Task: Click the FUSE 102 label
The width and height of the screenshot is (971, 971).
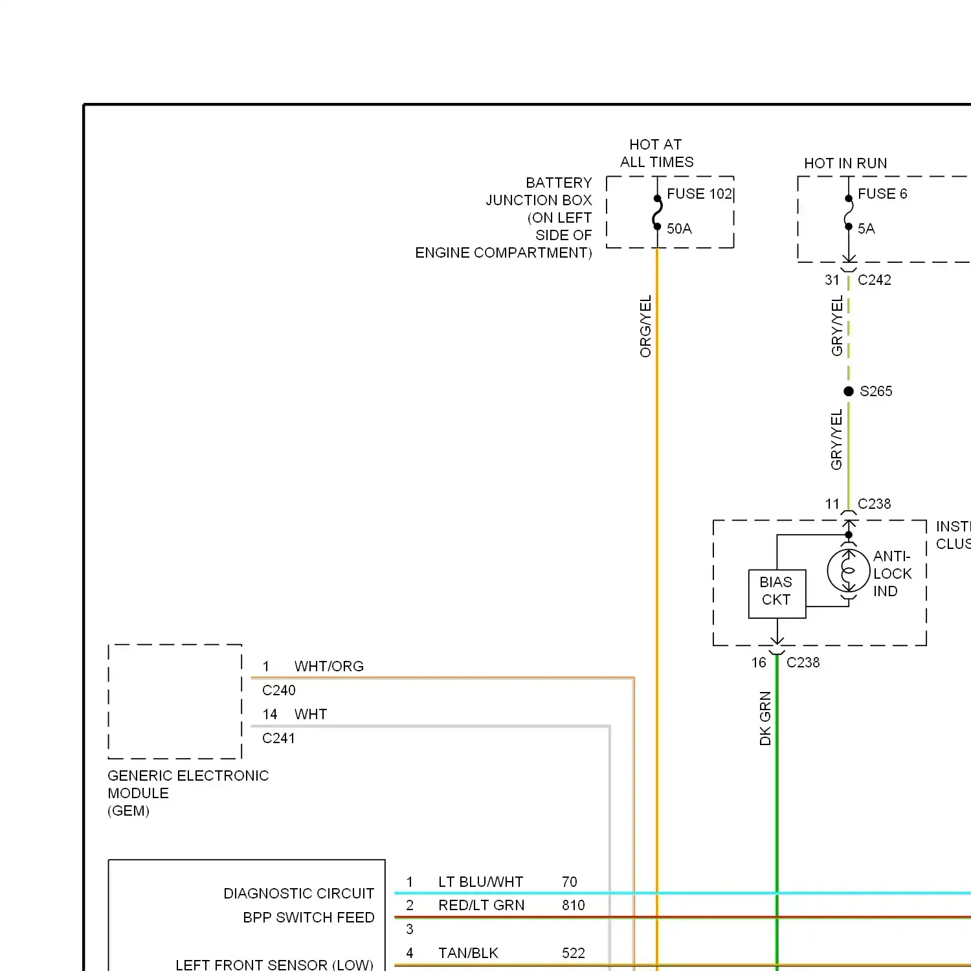Action: 699,194
